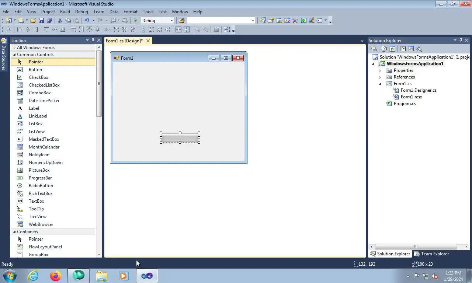Save the current file with the disk icon
472x283 pixels.
point(41,21)
